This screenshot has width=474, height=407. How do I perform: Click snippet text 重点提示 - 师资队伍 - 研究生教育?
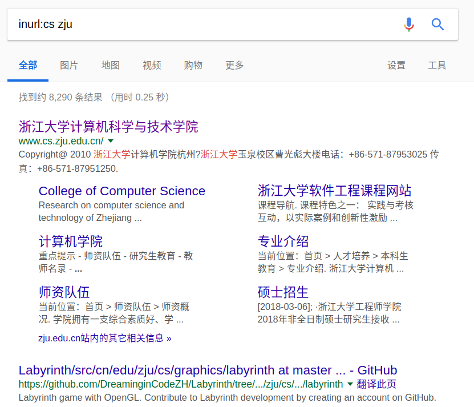pos(107,256)
